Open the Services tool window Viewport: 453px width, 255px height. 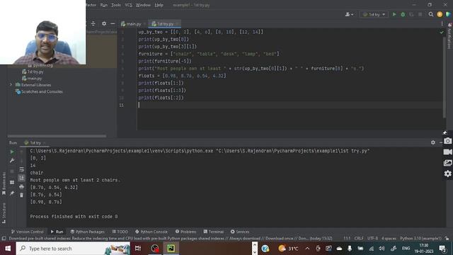coord(240,232)
